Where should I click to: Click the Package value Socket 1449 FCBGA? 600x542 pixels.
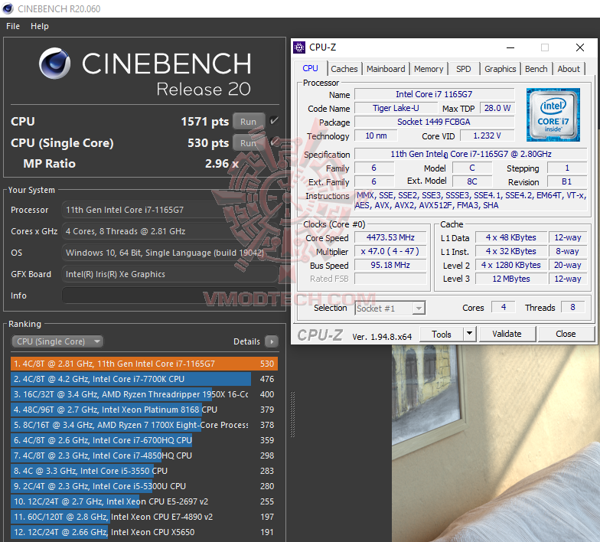pyautogui.click(x=434, y=122)
